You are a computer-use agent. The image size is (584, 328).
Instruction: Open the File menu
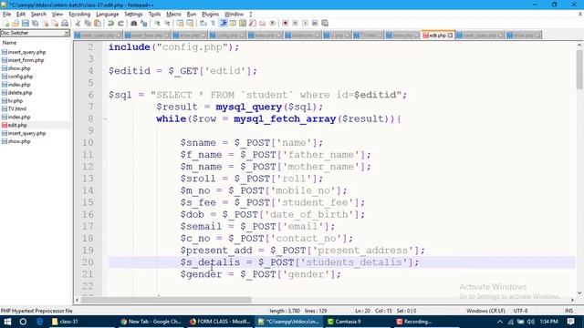pyautogui.click(x=6, y=15)
